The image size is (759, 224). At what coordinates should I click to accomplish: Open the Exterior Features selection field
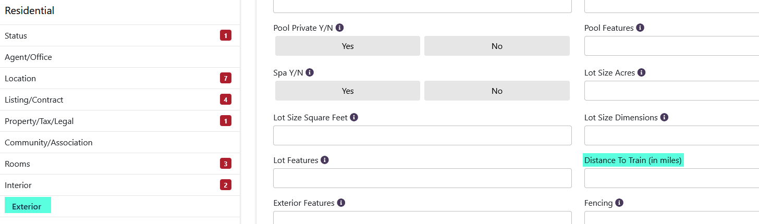click(x=422, y=218)
